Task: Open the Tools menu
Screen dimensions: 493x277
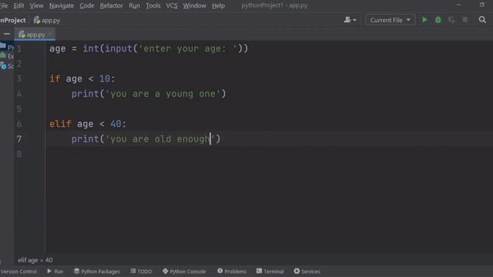Action: click(x=153, y=5)
